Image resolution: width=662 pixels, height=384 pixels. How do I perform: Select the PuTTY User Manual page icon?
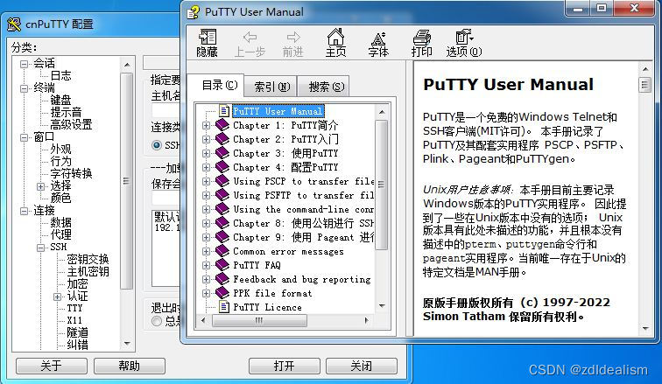(x=224, y=111)
